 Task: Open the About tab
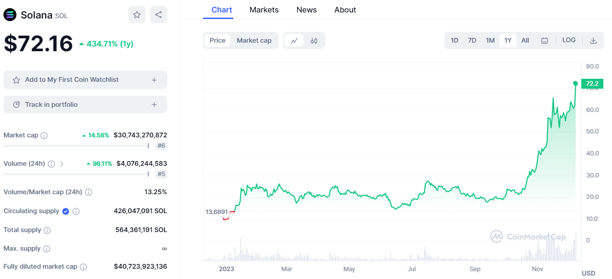pos(345,10)
